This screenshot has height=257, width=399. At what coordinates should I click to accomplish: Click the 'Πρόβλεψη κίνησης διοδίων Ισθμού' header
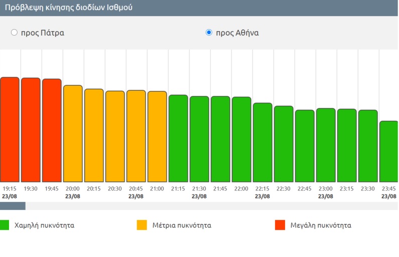(x=69, y=8)
